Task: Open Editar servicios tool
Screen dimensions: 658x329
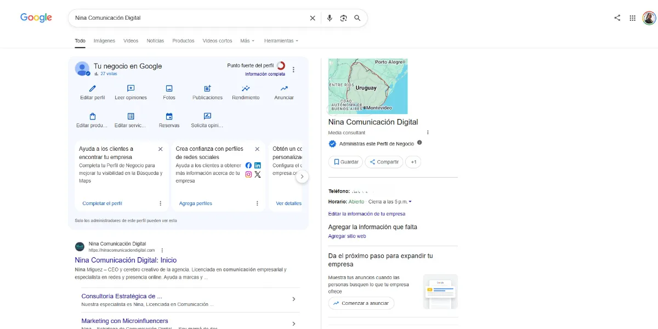Action: pyautogui.click(x=131, y=120)
